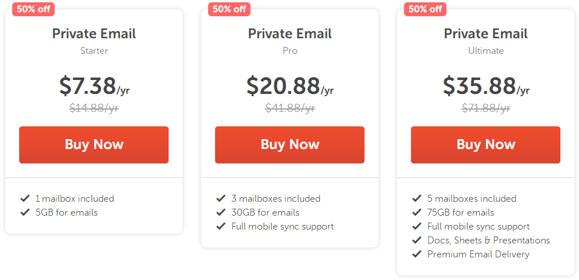Buy the Private Email Starter plan
Viewport: 579px width, 280px height.
pos(94,144)
